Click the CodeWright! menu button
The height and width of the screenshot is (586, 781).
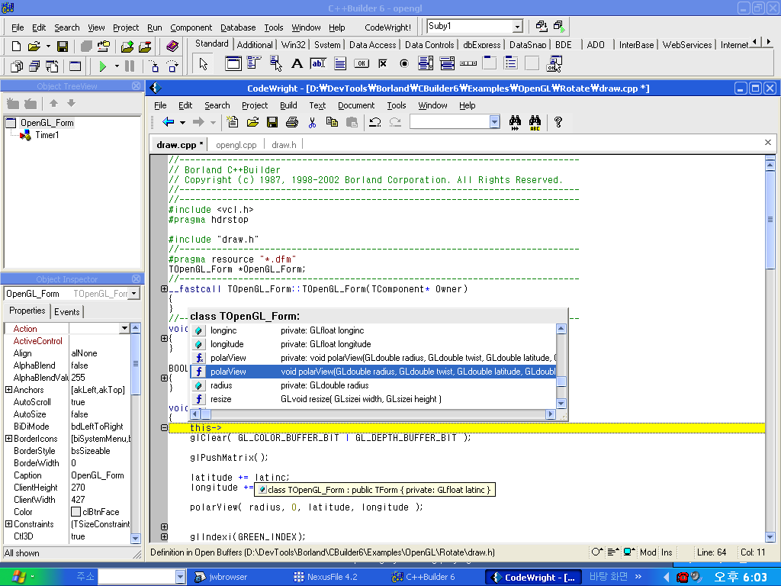coord(387,27)
